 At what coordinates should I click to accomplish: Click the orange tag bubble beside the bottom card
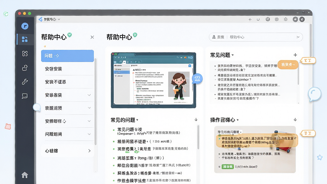308,133
